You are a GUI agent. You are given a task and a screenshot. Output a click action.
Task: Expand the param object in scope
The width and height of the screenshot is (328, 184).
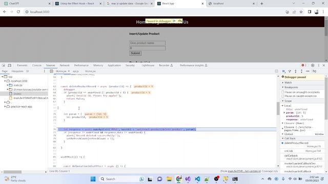(284, 112)
